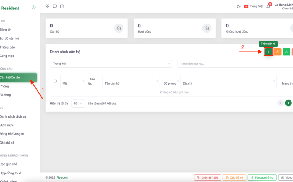Viewport: 293px width, 182px height.
Task: Open the chat message icon in top bar
Action: (55, 6)
